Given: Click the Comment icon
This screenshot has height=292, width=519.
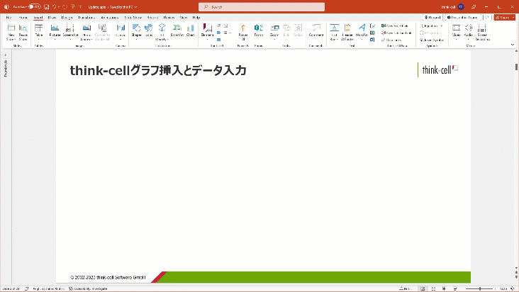Looking at the screenshot, I should 316,28.
